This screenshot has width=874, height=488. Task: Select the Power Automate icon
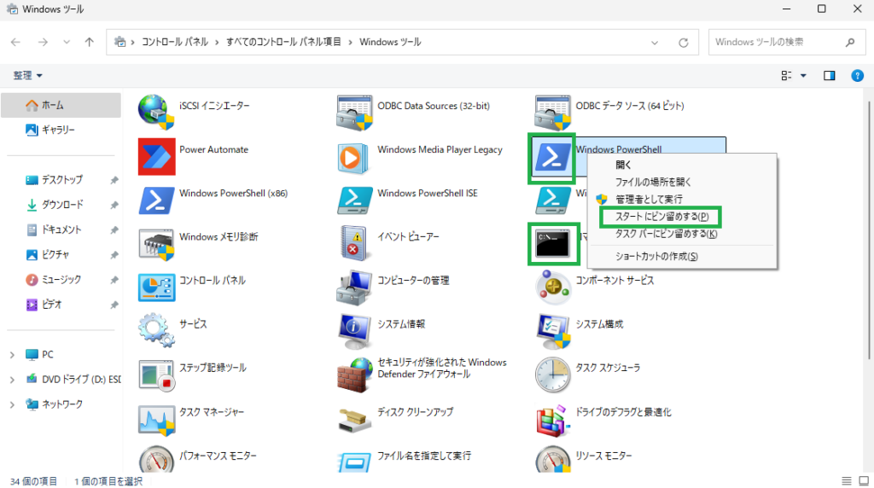click(x=157, y=156)
